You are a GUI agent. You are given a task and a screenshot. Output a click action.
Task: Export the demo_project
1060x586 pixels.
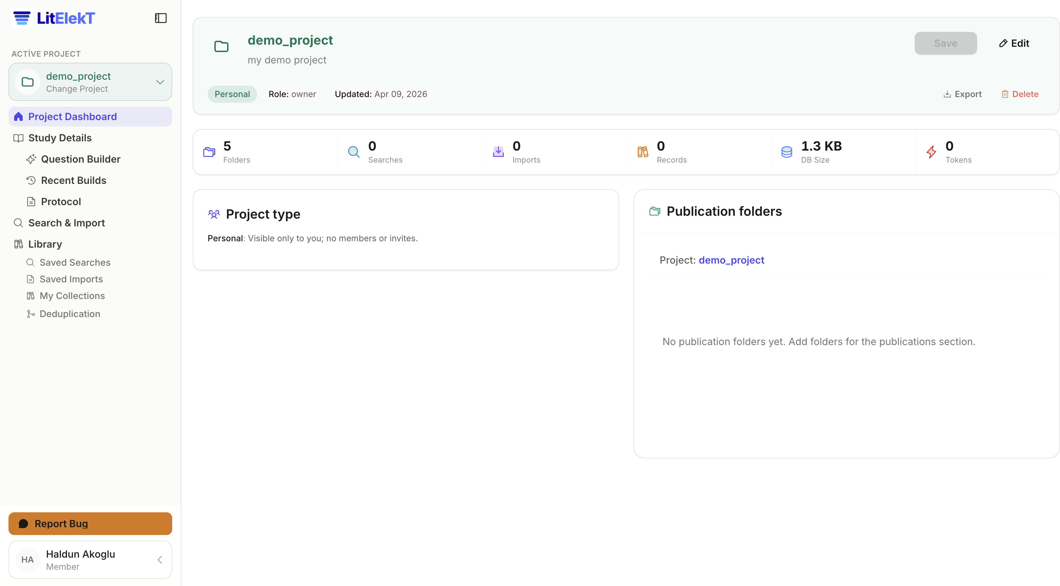coord(962,94)
